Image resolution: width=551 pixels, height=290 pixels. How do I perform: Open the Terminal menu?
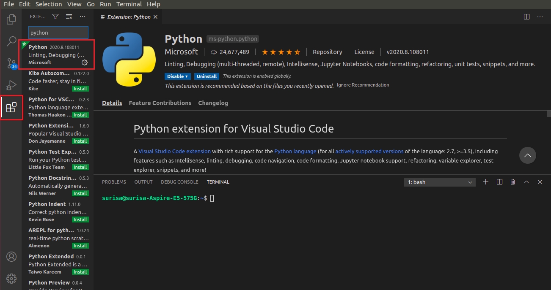[x=129, y=4]
